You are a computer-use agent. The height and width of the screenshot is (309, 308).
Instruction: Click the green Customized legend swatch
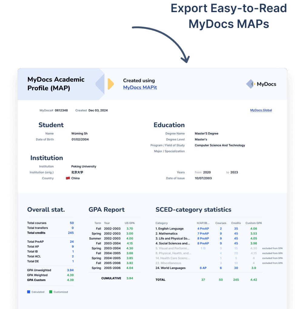pos(51,292)
